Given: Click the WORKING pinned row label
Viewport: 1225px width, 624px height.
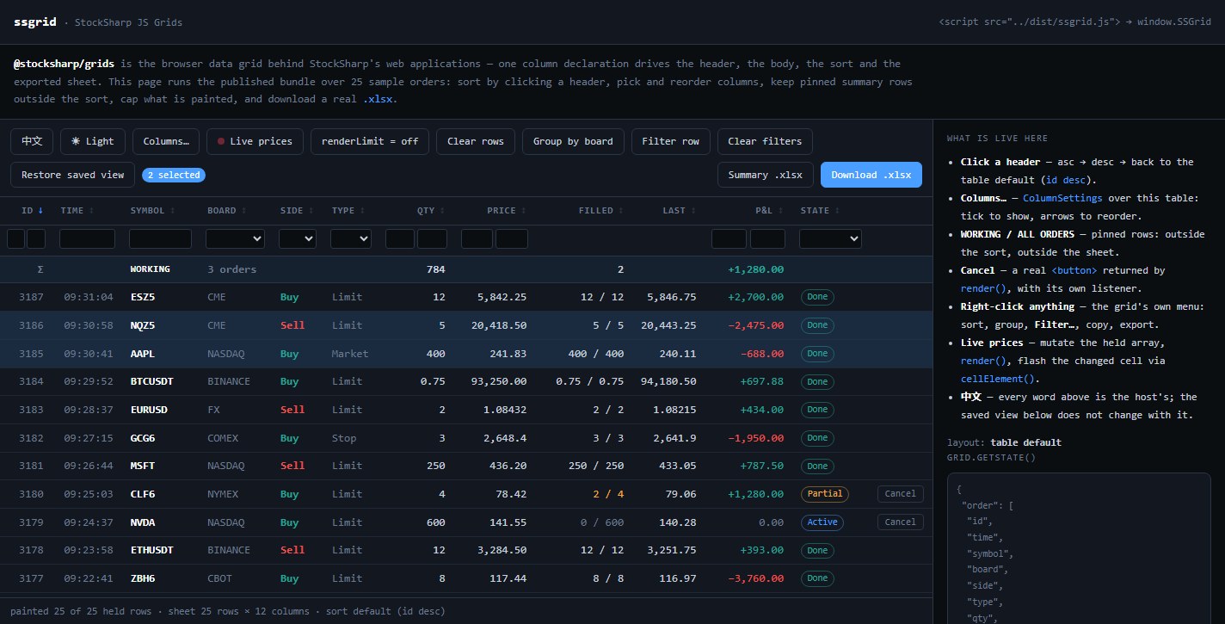Looking at the screenshot, I should (x=150, y=269).
